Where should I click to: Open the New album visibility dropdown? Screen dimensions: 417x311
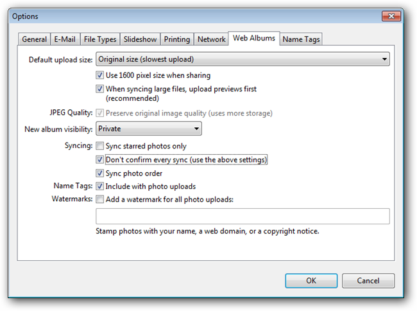point(148,129)
